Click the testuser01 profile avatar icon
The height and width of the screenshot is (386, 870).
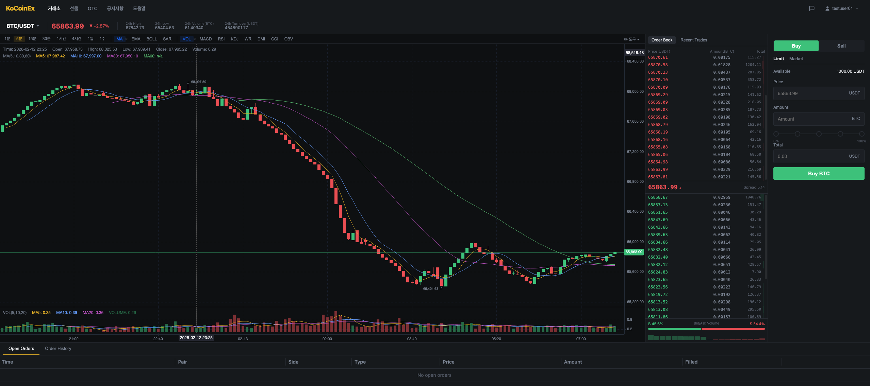[827, 8]
